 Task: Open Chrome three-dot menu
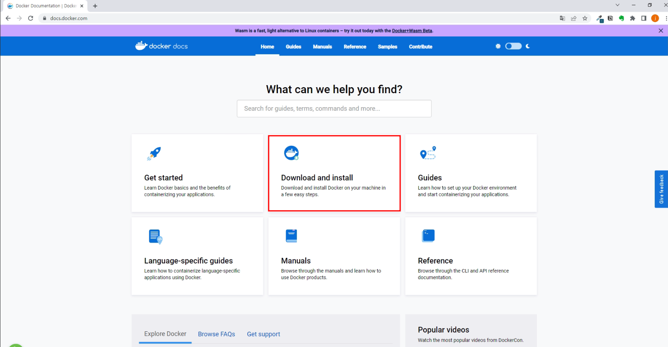coord(666,18)
